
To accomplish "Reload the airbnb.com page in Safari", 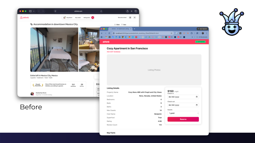I will [101, 11].
